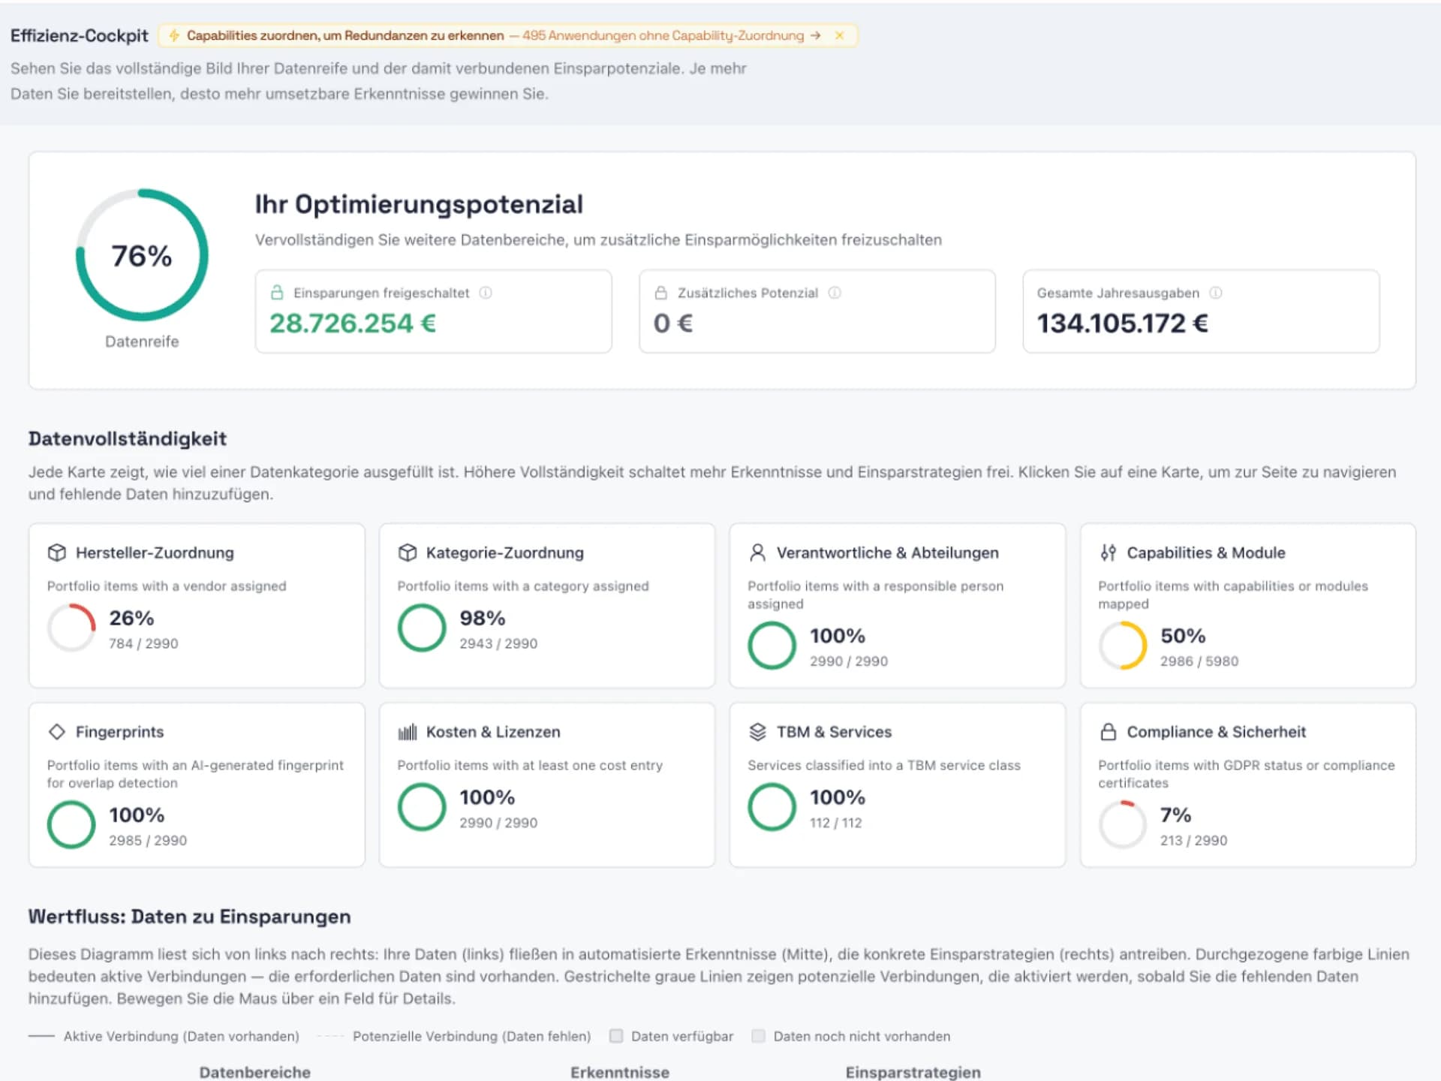This screenshot has width=1441, height=1081.
Task: Open the Kategorie-Zuordnung card title
Action: [x=505, y=553]
